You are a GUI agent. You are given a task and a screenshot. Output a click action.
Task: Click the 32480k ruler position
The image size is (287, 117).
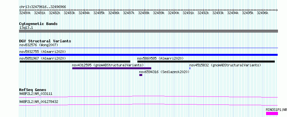[x=25, y=13]
